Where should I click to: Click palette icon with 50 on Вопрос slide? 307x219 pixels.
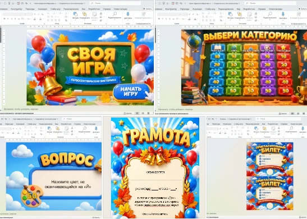point(32,195)
